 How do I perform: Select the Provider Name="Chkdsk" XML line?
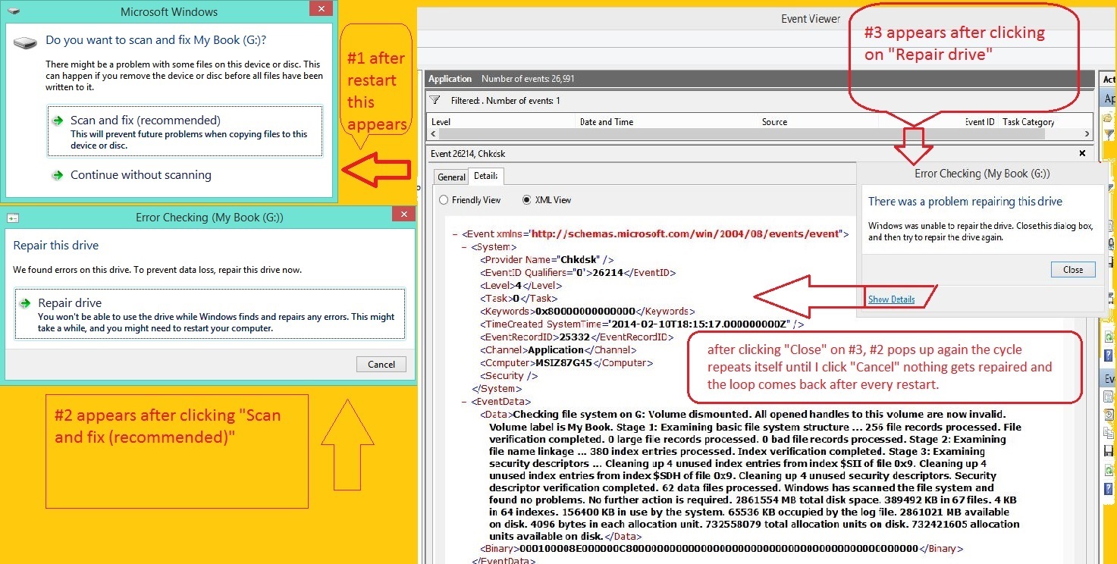point(547,260)
